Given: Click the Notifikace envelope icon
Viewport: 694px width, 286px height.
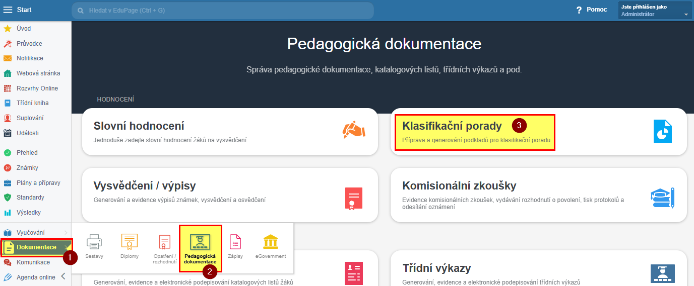Looking at the screenshot, I should coord(8,58).
